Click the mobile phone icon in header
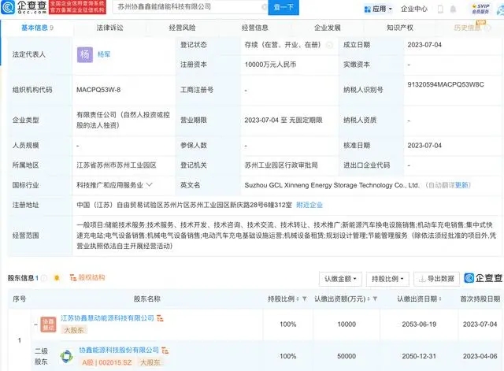Viewport: 504px width, 371px height. coord(441,9)
